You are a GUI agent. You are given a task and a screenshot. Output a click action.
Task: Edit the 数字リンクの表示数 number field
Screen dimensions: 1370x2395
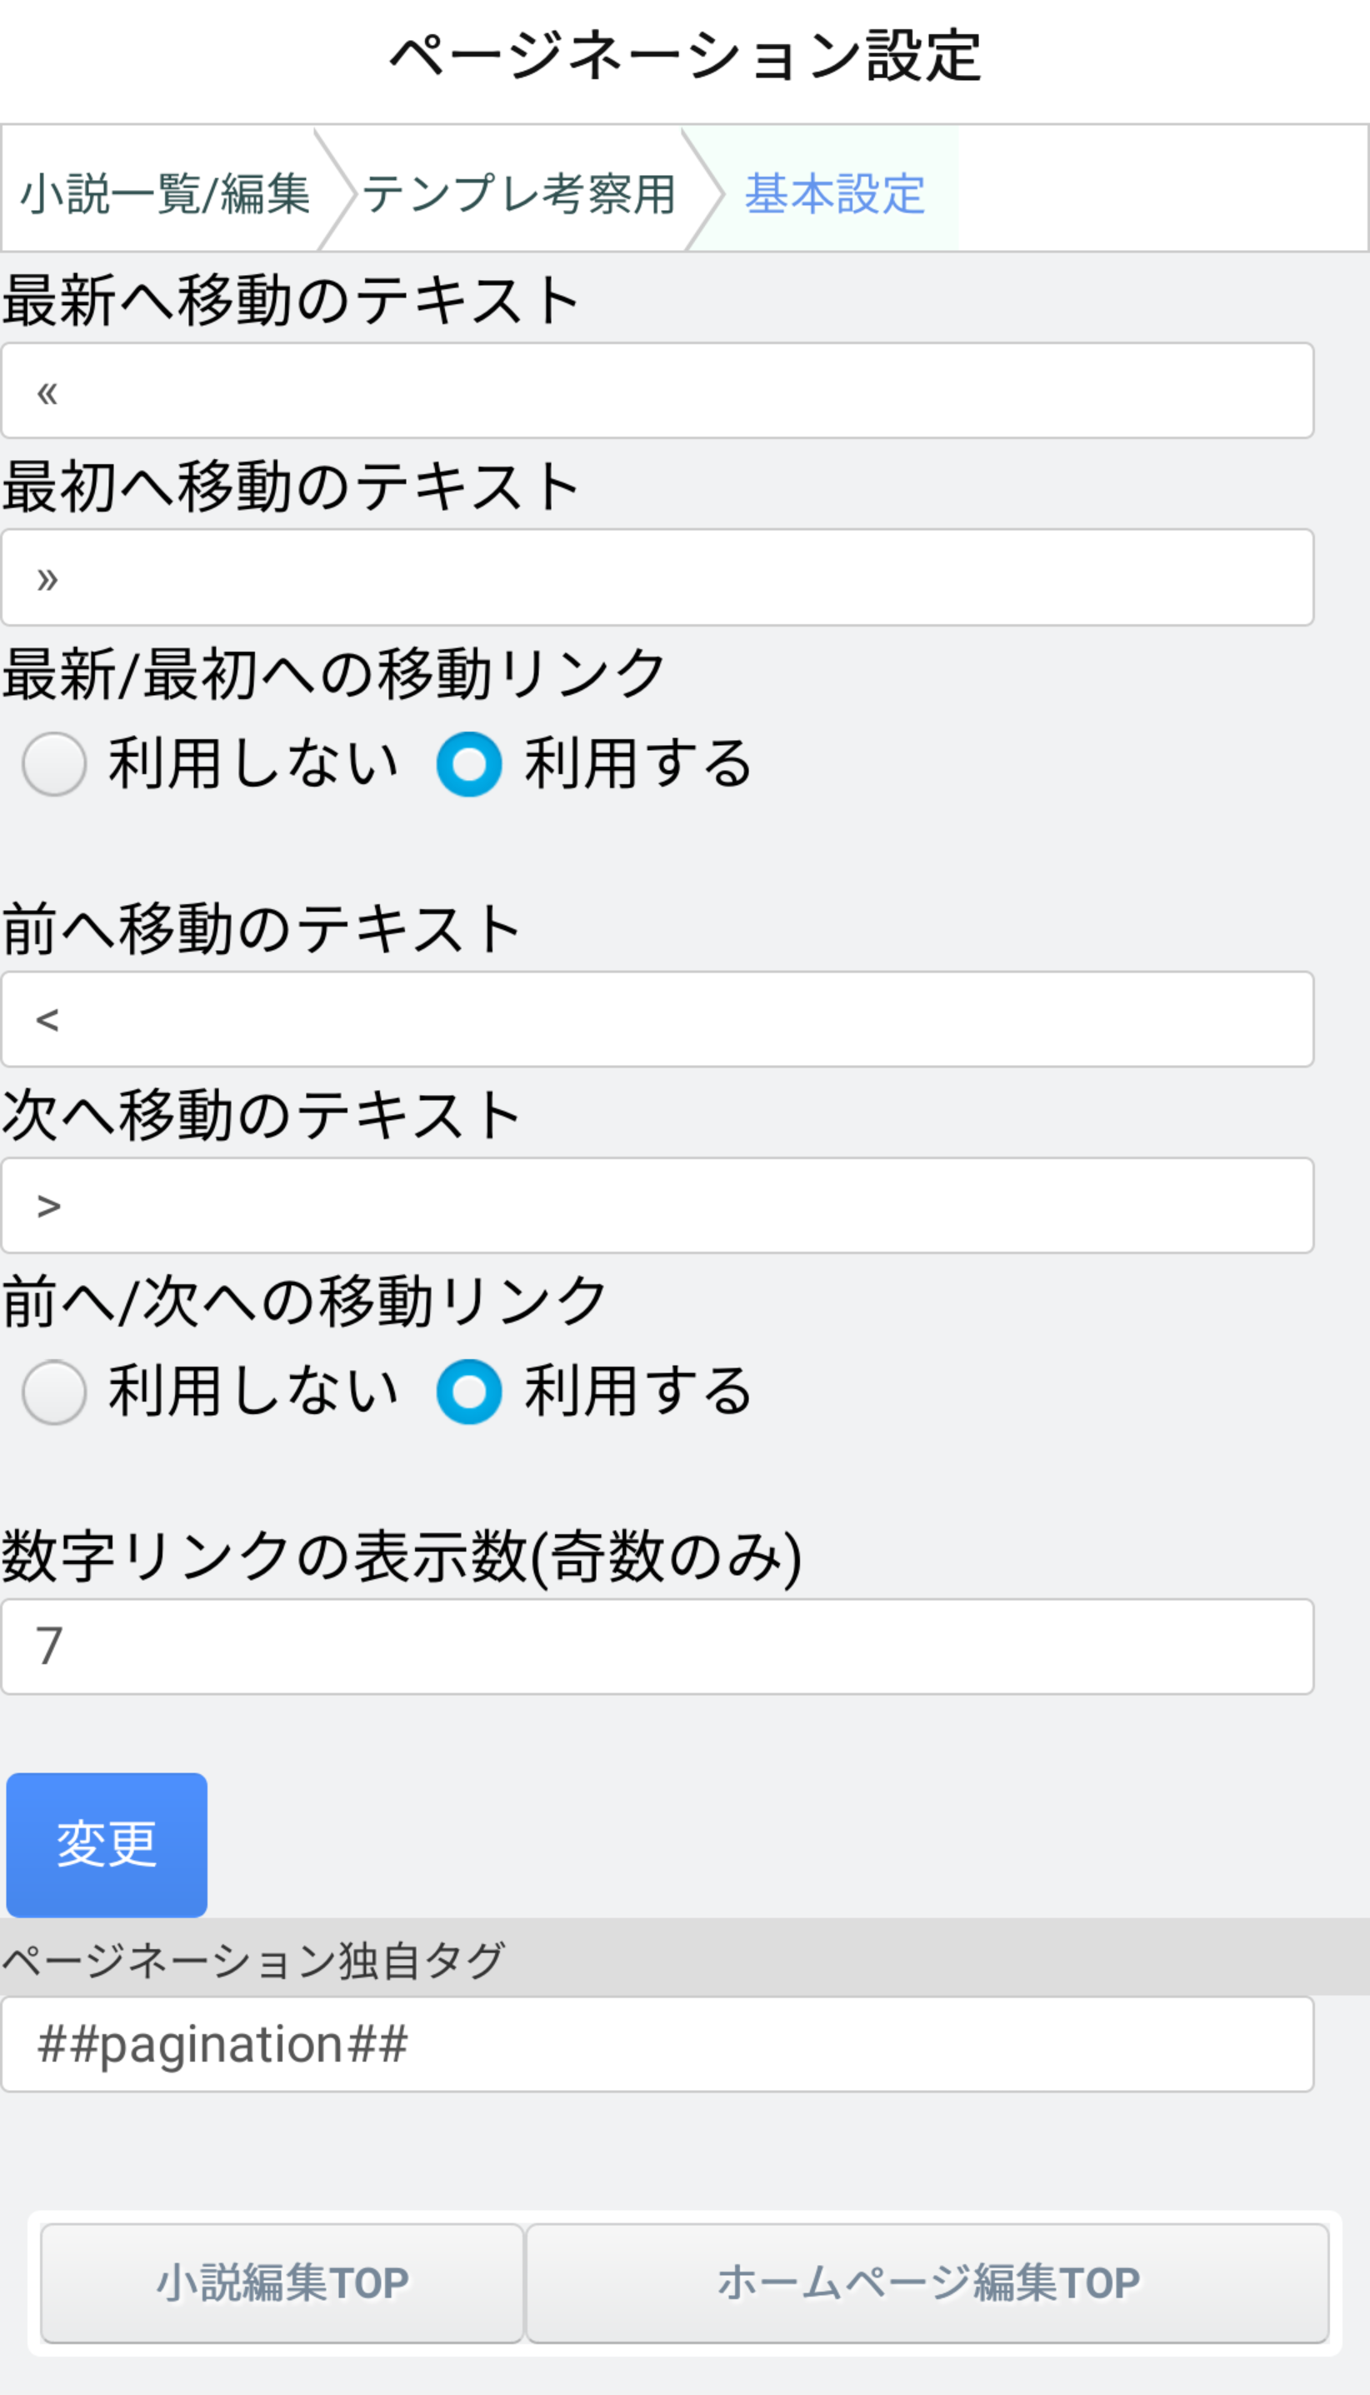coord(657,1647)
